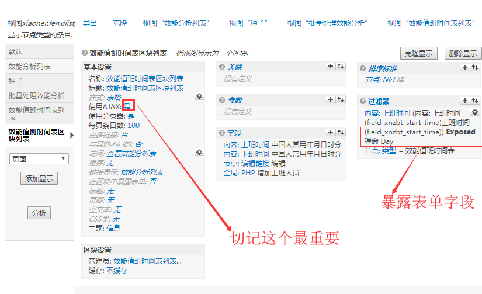Add a new relationship with 关联 plus icon
The width and height of the screenshot is (482, 294).
tap(331, 67)
